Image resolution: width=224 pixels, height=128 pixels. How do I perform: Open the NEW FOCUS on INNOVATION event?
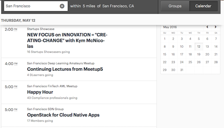(67, 41)
